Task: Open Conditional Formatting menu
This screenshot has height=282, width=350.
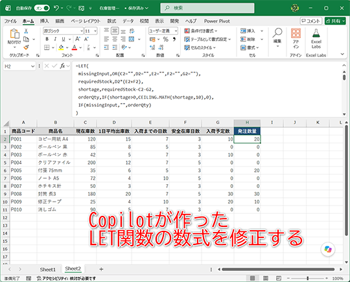Action: [201, 31]
